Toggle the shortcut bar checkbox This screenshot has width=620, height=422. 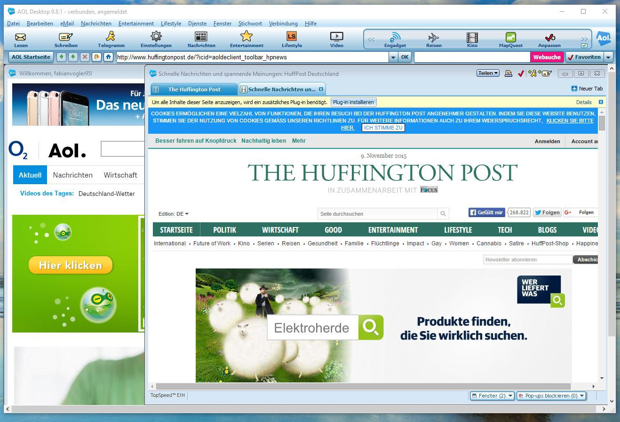[584, 46]
